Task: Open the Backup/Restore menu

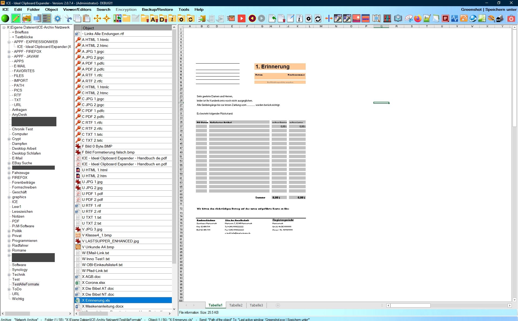Action: pos(157,9)
